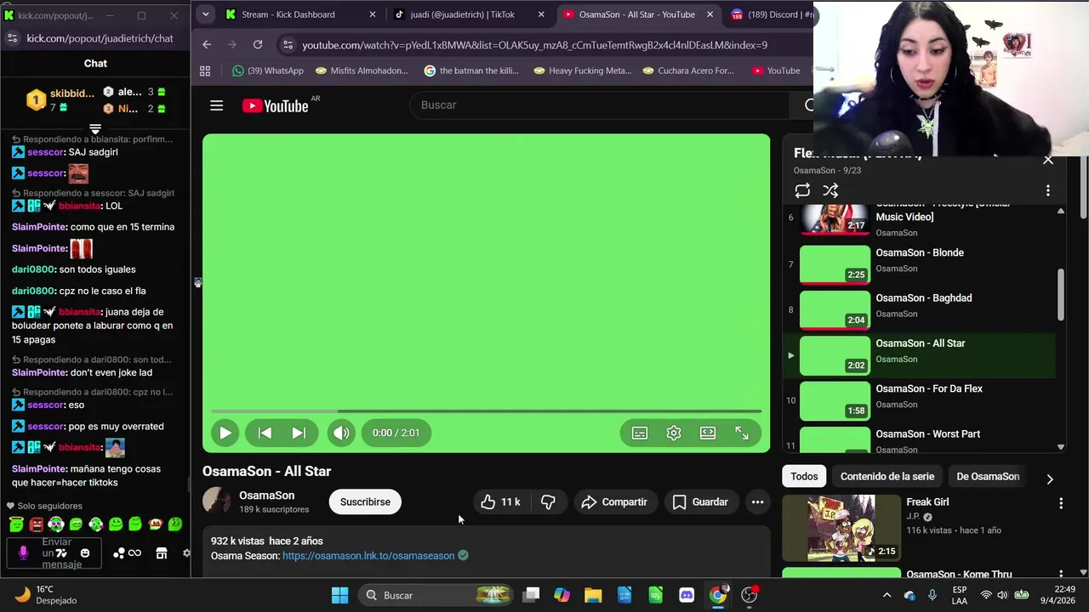
Task: Open the Chrome apps grid in bookmarks bar
Action: pos(205,71)
